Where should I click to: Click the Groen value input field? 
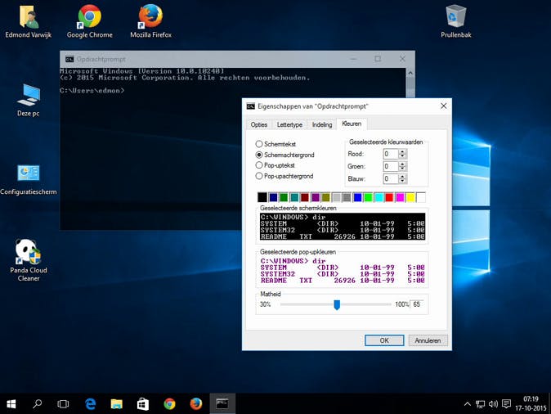click(390, 166)
